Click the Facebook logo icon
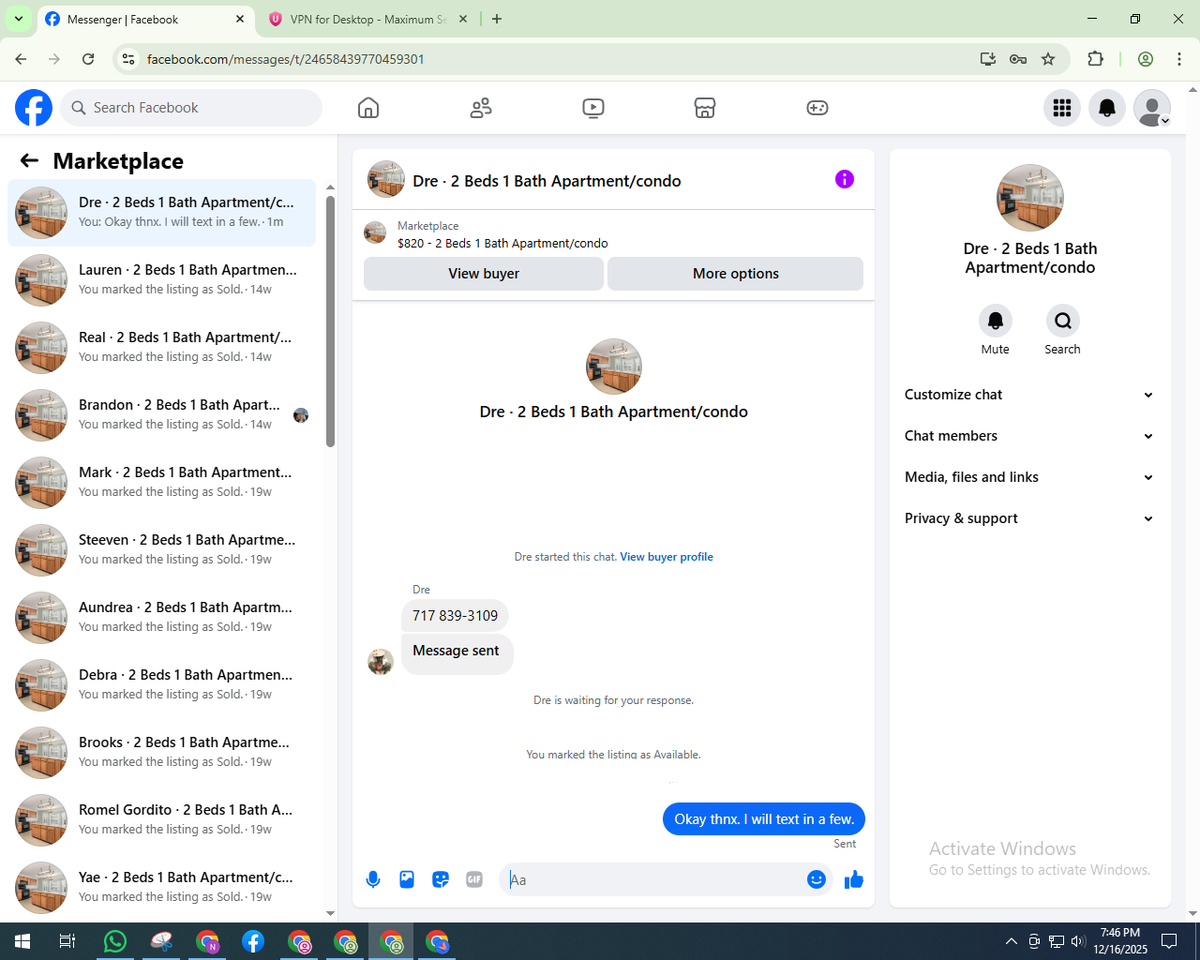 [x=34, y=108]
